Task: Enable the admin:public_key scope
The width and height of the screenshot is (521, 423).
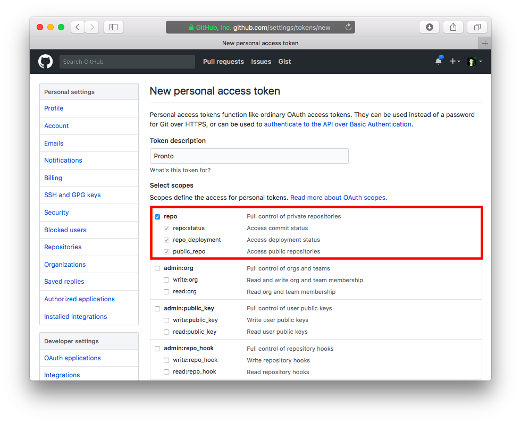Action: 157,309
